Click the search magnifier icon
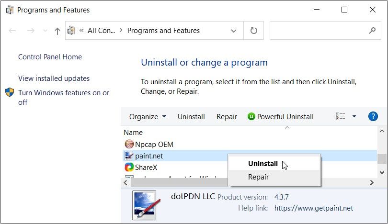 372,31
